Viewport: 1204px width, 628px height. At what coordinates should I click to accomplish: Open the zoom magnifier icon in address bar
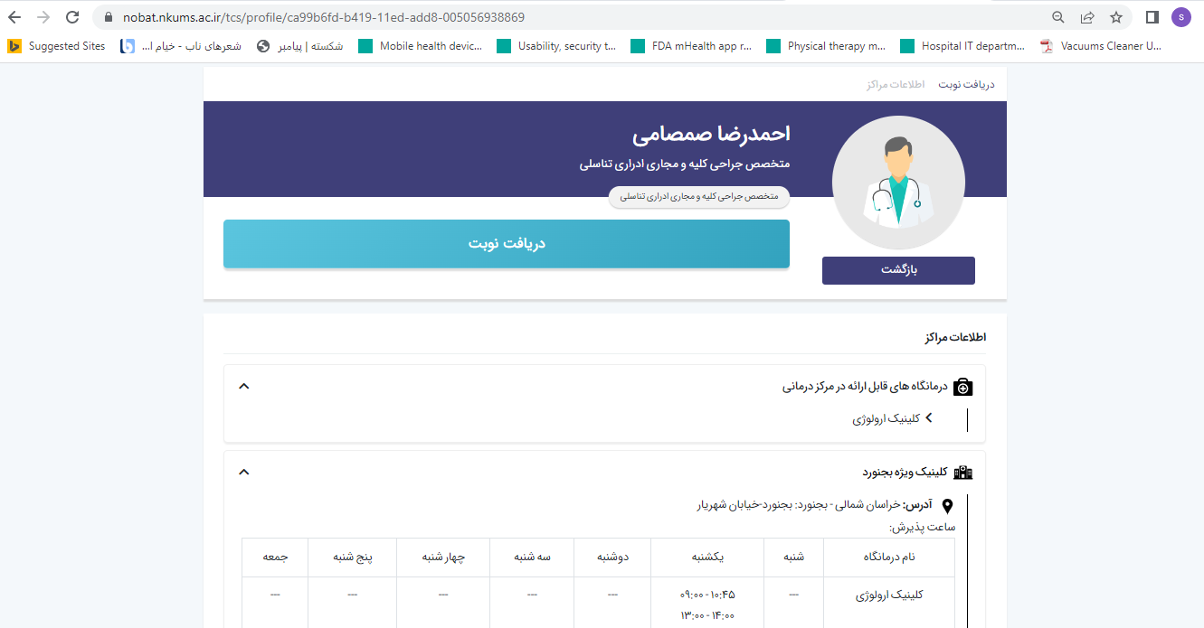1058,17
